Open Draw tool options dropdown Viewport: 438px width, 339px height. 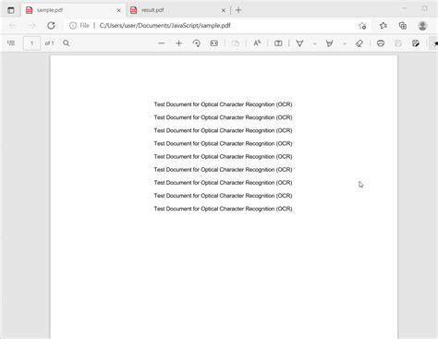pyautogui.click(x=315, y=43)
